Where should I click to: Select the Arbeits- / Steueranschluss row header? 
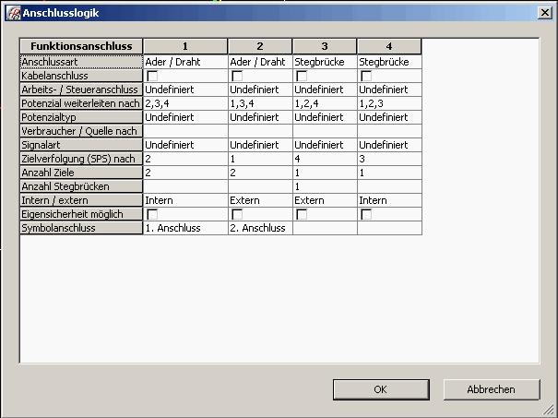81,90
